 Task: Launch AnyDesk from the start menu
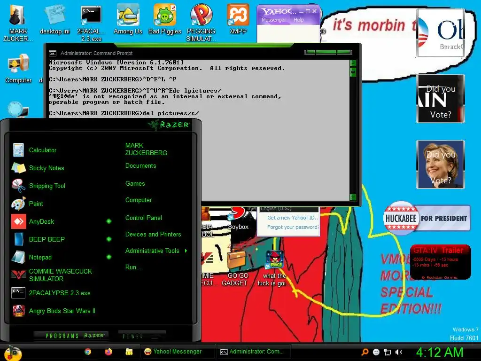pyautogui.click(x=33, y=221)
